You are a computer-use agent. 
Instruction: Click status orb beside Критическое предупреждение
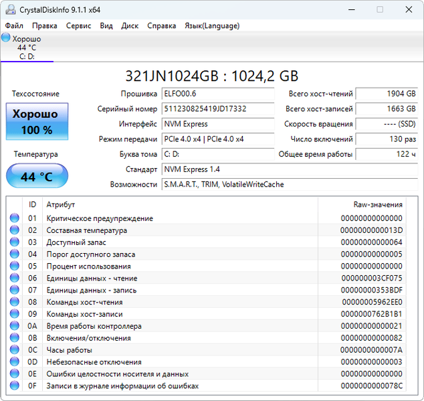[x=14, y=218]
